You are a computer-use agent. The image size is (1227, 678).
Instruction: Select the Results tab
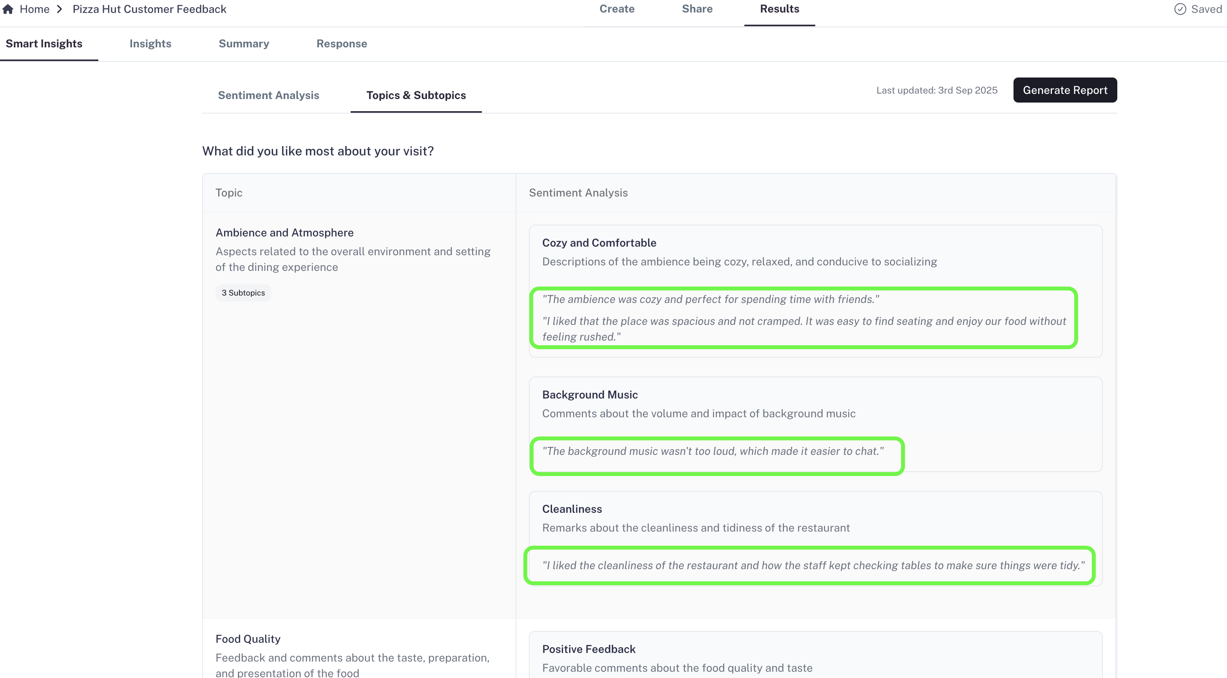(779, 9)
